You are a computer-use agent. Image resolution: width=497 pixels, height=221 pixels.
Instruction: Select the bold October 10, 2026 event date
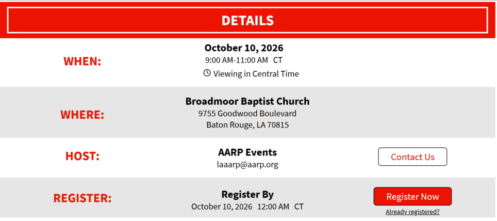pyautogui.click(x=244, y=48)
